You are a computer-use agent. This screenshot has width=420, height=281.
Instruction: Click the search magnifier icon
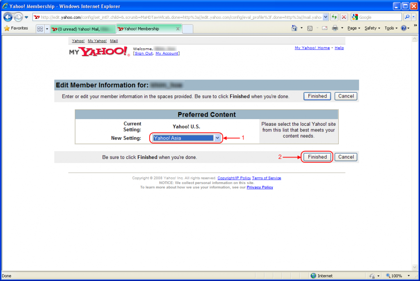(407, 17)
